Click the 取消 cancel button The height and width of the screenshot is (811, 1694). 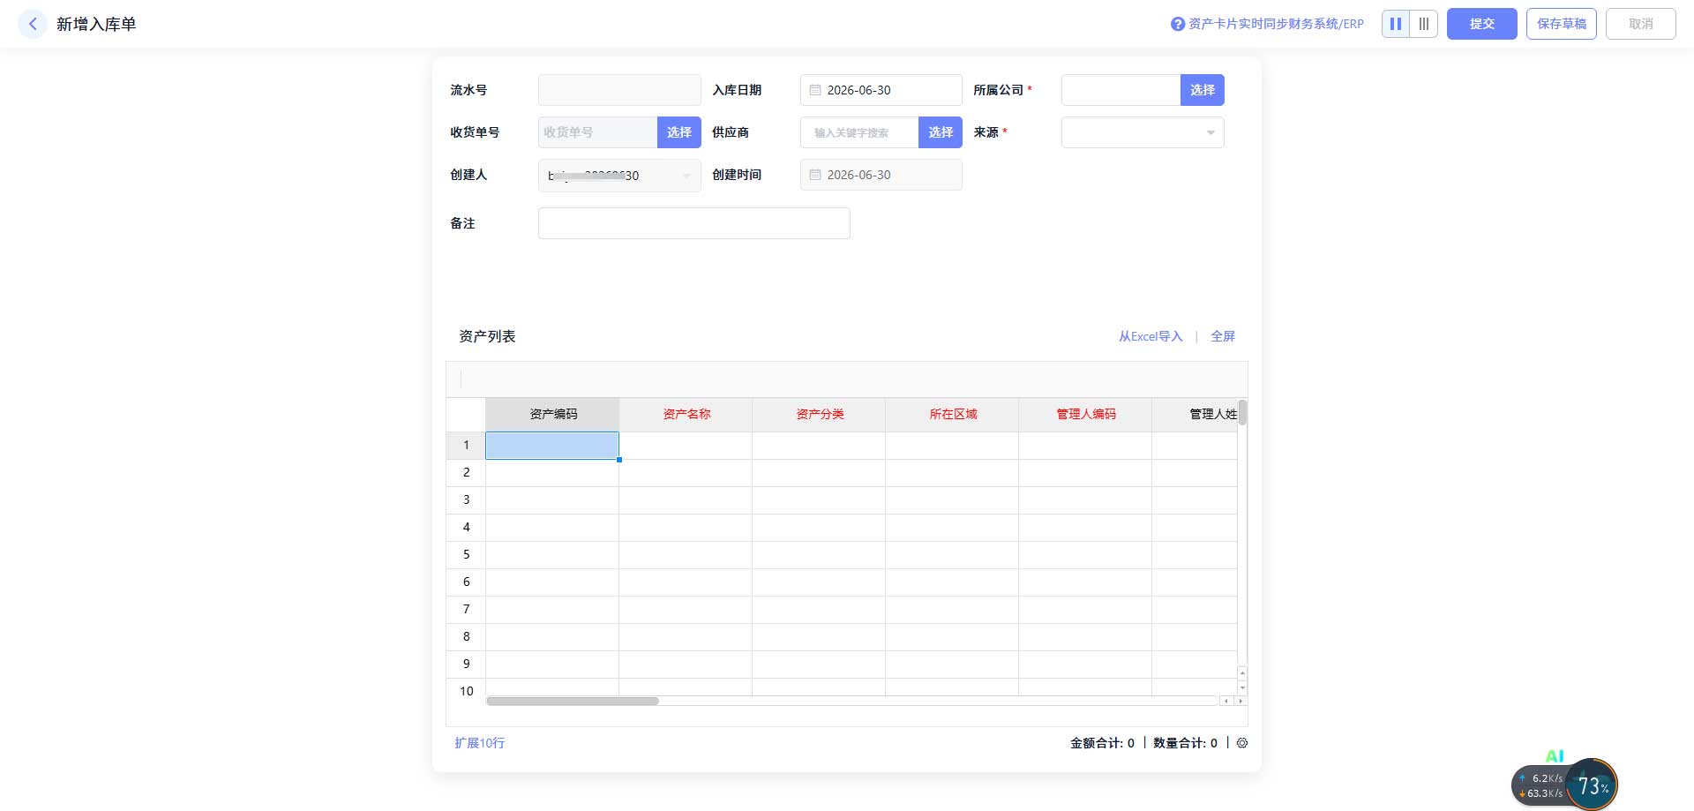[x=1641, y=24]
